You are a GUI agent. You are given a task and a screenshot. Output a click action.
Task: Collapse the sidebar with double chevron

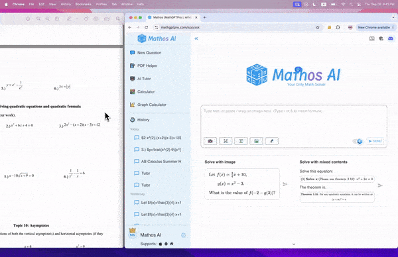[196, 38]
